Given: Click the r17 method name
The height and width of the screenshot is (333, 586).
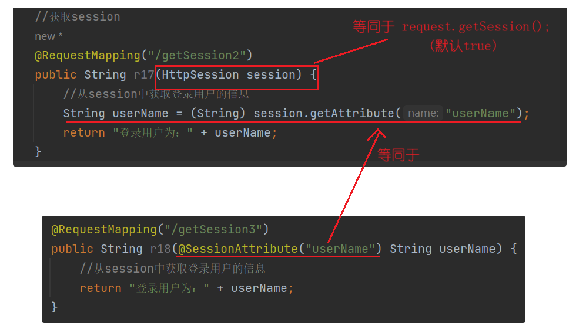Looking at the screenshot, I should click(143, 75).
